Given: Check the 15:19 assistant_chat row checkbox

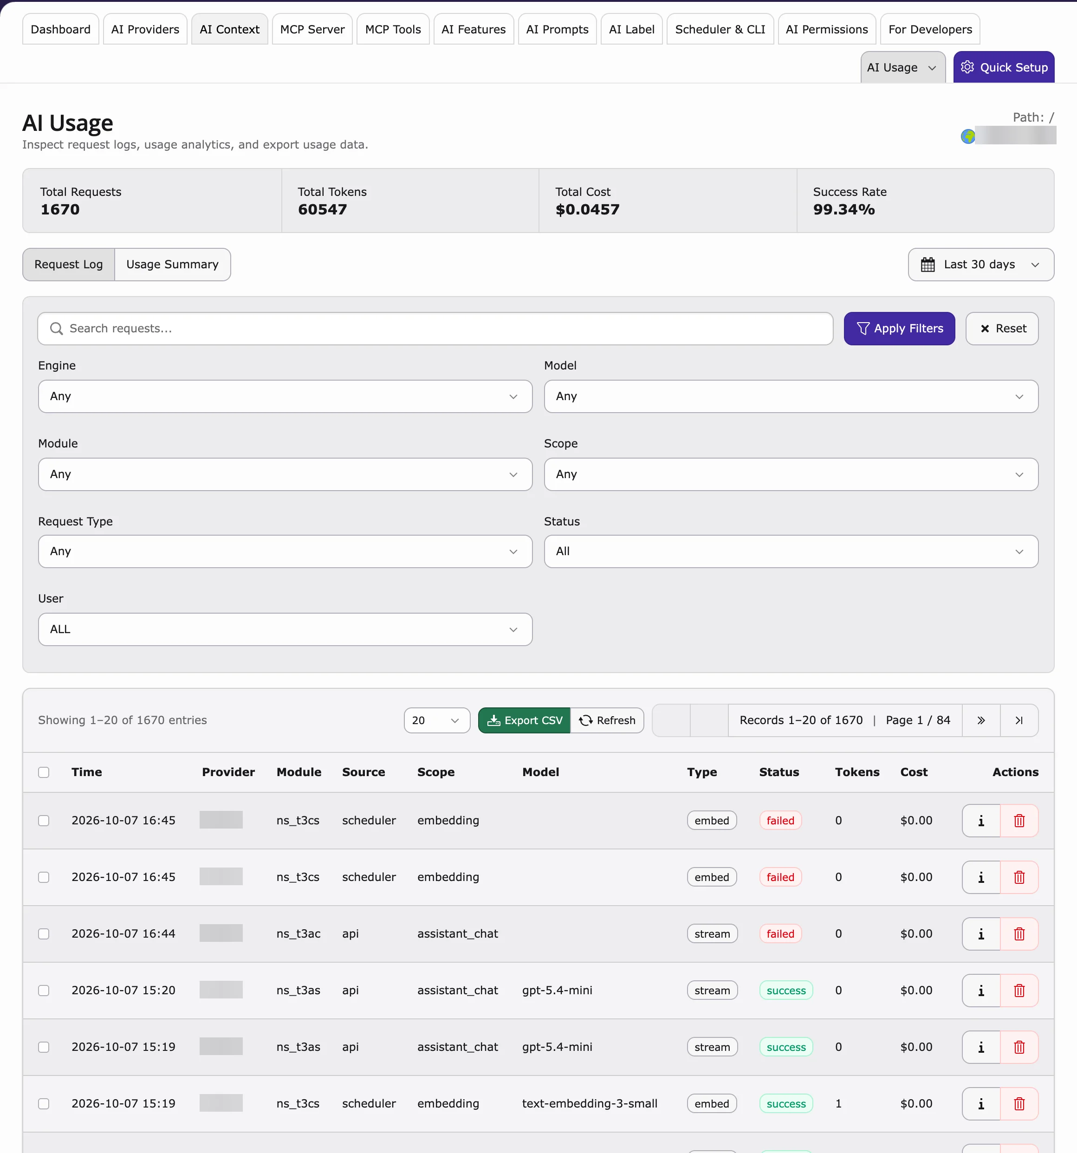Looking at the screenshot, I should pyautogui.click(x=44, y=1047).
